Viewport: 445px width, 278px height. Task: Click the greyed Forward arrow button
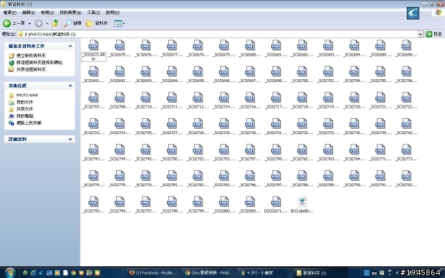tap(39, 23)
